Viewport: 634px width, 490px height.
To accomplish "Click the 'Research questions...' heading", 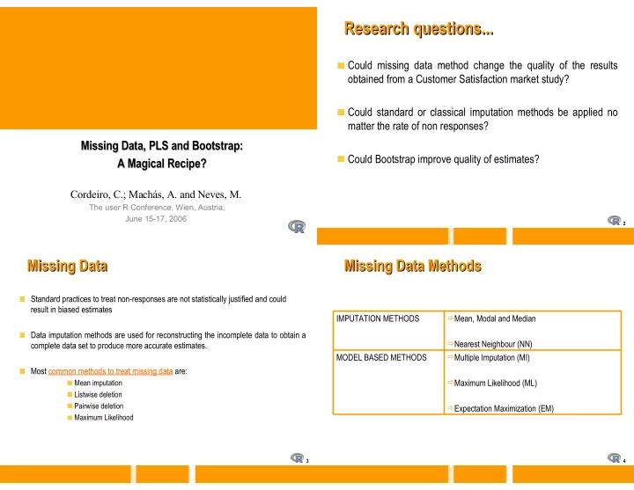I will (x=418, y=29).
